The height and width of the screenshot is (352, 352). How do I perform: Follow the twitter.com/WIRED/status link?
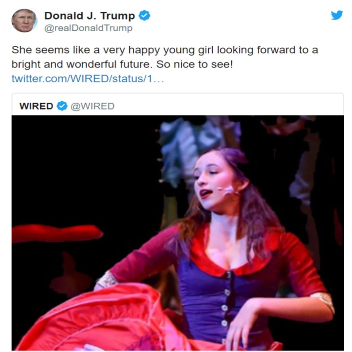coord(88,79)
